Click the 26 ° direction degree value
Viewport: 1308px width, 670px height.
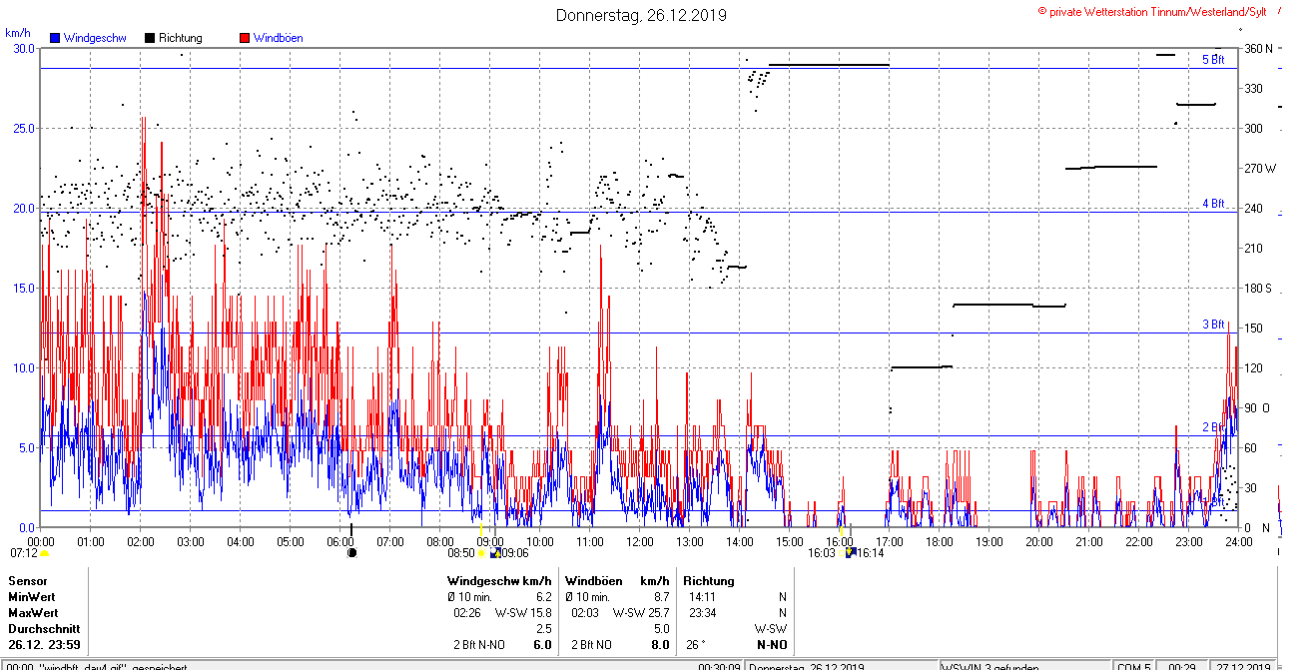(697, 645)
